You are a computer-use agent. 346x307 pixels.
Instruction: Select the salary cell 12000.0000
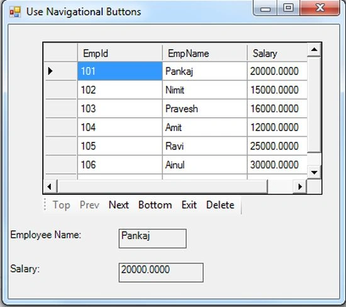277,127
